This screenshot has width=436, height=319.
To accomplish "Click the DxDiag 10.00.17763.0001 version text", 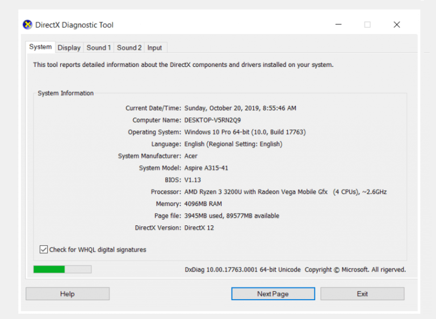I will click(x=242, y=270).
